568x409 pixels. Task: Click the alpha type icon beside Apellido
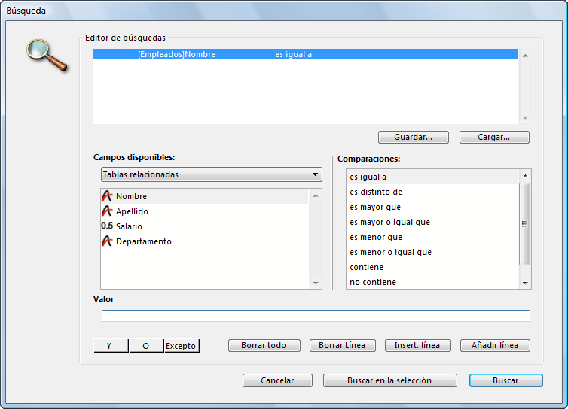[107, 211]
